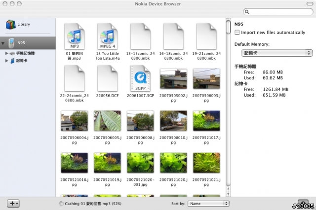The width and height of the screenshot is (316, 210).
Task: Select the 228056.DCF file icon
Action: pos(108,78)
